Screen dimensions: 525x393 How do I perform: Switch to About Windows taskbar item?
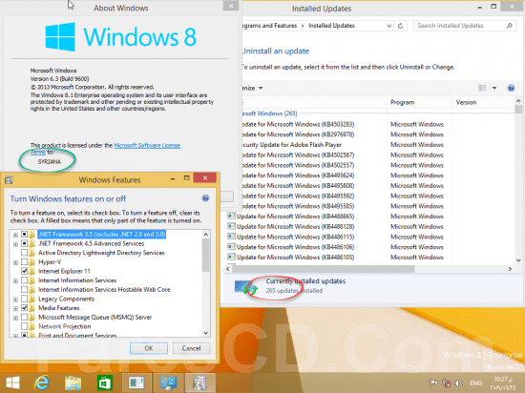point(136,383)
